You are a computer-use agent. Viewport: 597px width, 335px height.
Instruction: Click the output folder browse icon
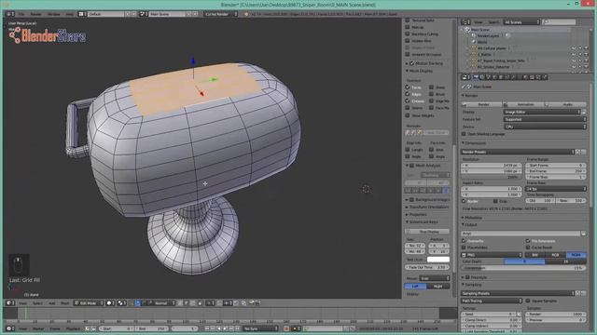pyautogui.click(x=583, y=234)
